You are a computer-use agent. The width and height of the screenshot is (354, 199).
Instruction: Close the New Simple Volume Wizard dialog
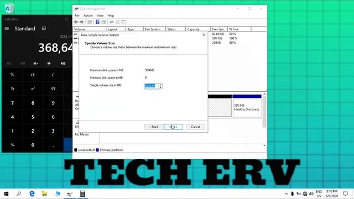coord(204,35)
